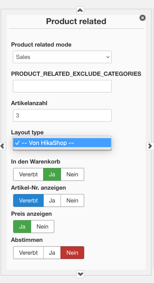Click the PRODUCT_RELATED_EXCLUDE_CATEGORIES input field

[62, 86]
